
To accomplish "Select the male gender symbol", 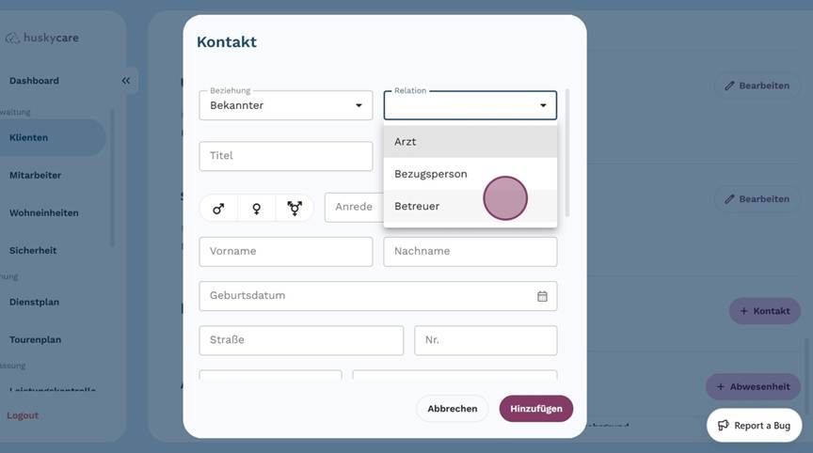I will [218, 209].
